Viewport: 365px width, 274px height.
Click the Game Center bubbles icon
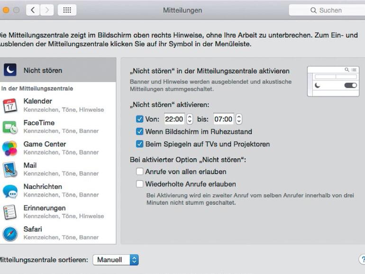[9, 148]
